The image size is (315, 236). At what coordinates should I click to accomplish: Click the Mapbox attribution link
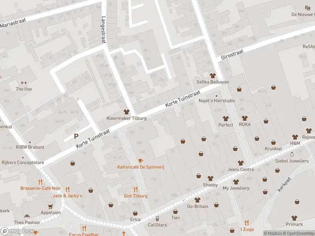coord(272,233)
